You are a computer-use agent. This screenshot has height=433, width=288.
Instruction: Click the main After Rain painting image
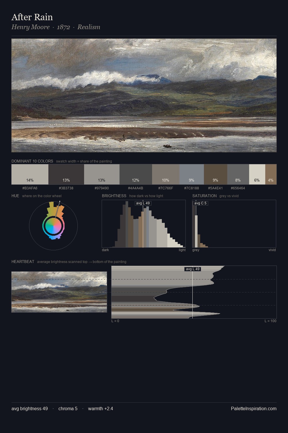[144, 95]
